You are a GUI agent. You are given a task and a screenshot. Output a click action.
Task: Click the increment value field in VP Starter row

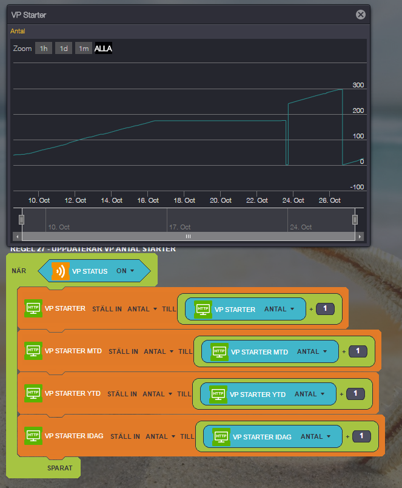325,309
